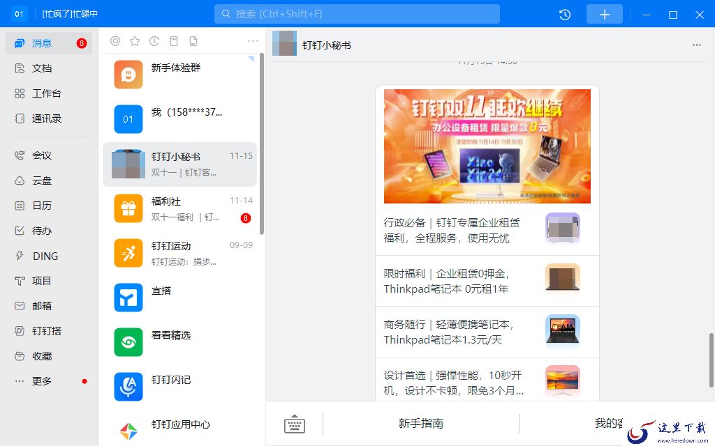715x446 pixels.
Task: Filter messages by @ mentions
Action: tap(115, 41)
